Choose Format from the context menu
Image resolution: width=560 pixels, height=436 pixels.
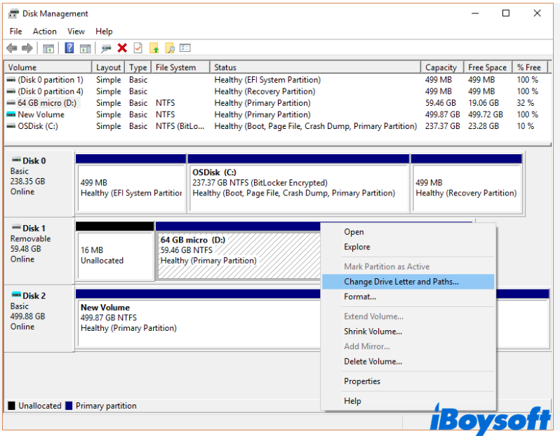(359, 297)
